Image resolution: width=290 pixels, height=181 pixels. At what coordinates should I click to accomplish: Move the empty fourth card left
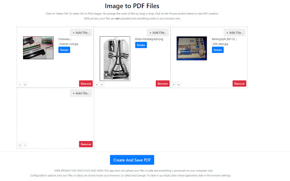tap(20, 145)
